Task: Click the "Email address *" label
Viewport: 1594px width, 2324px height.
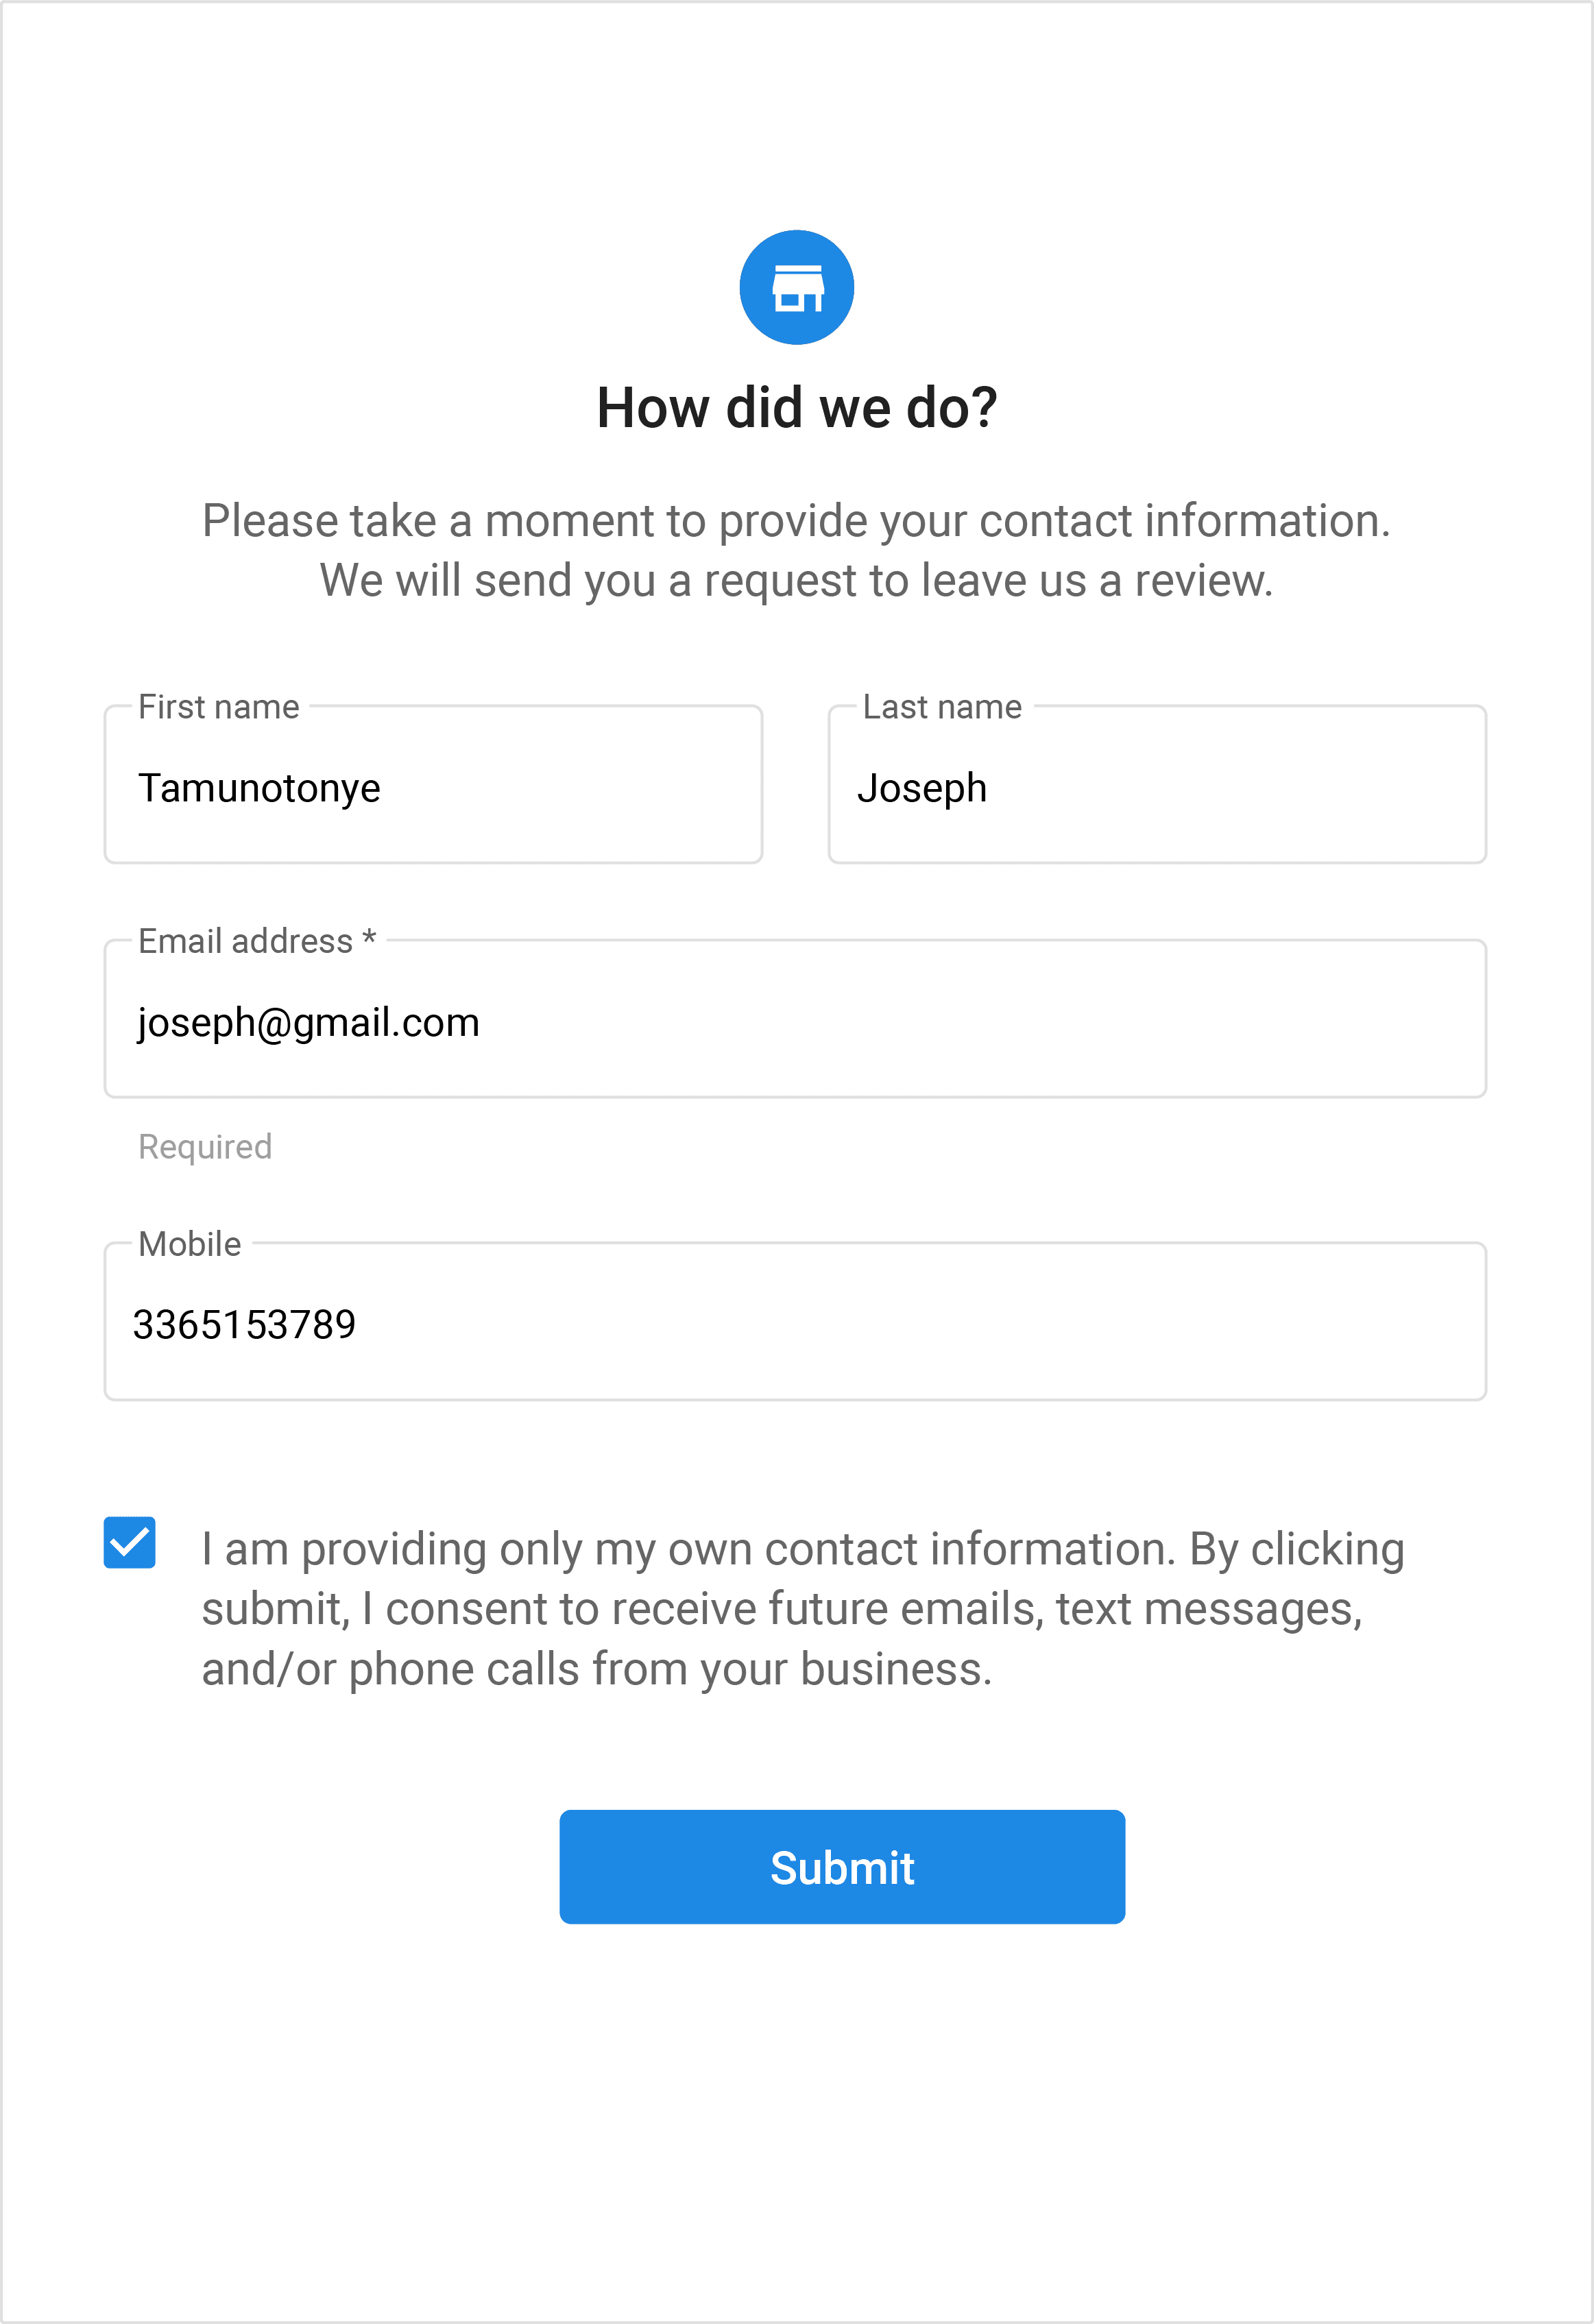Action: pyautogui.click(x=256, y=941)
